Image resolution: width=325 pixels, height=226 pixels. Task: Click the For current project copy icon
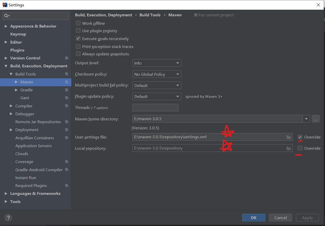(196, 15)
